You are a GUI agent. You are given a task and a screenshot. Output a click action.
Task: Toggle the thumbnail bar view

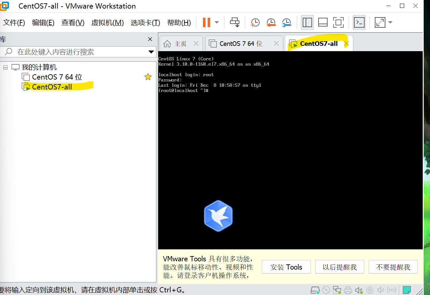click(323, 22)
